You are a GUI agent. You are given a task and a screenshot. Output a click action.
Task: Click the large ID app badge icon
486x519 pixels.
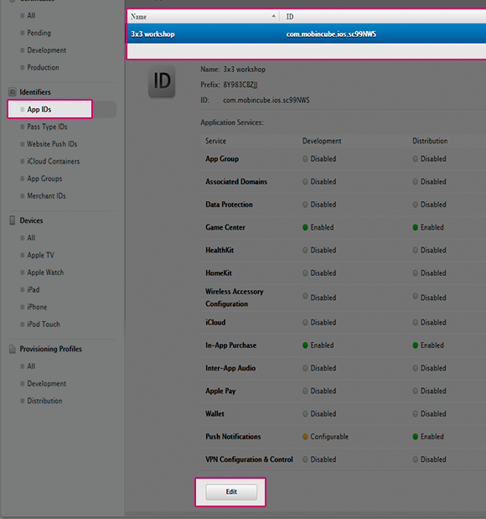[162, 81]
